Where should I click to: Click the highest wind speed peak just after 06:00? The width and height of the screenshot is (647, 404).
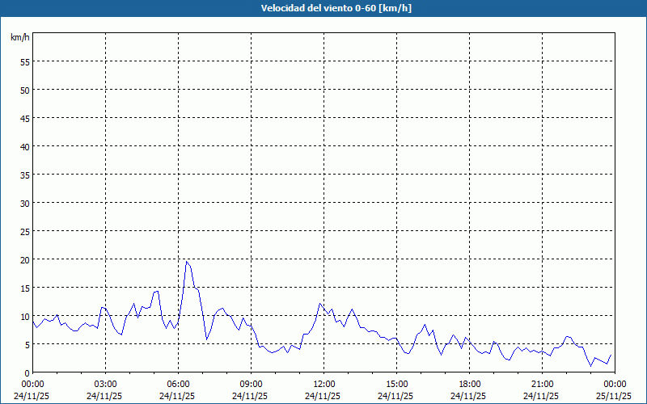click(187, 261)
